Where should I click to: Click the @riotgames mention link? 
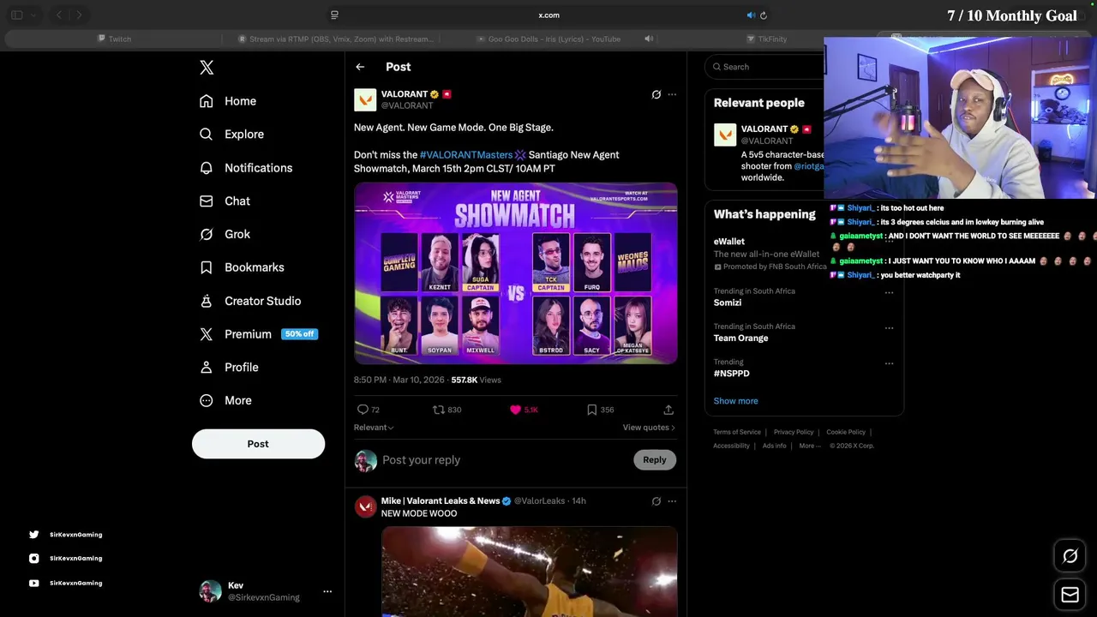coord(809,166)
